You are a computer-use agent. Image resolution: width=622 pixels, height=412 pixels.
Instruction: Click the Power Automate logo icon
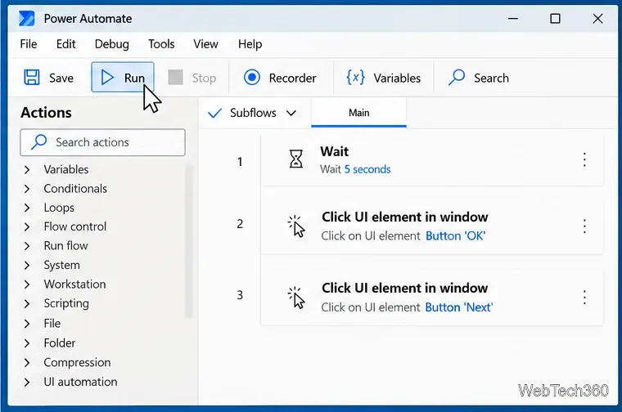[26, 19]
